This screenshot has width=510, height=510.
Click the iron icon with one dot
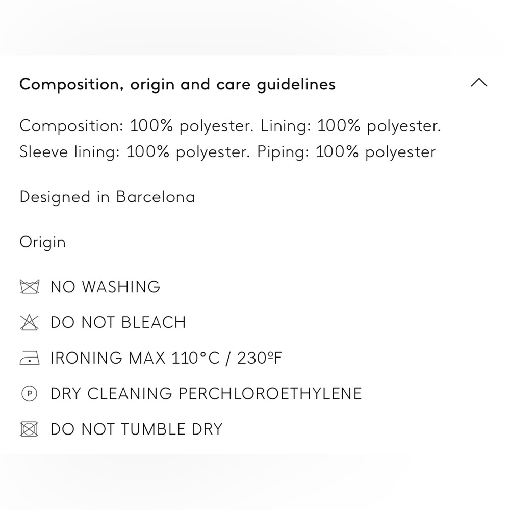click(x=30, y=358)
